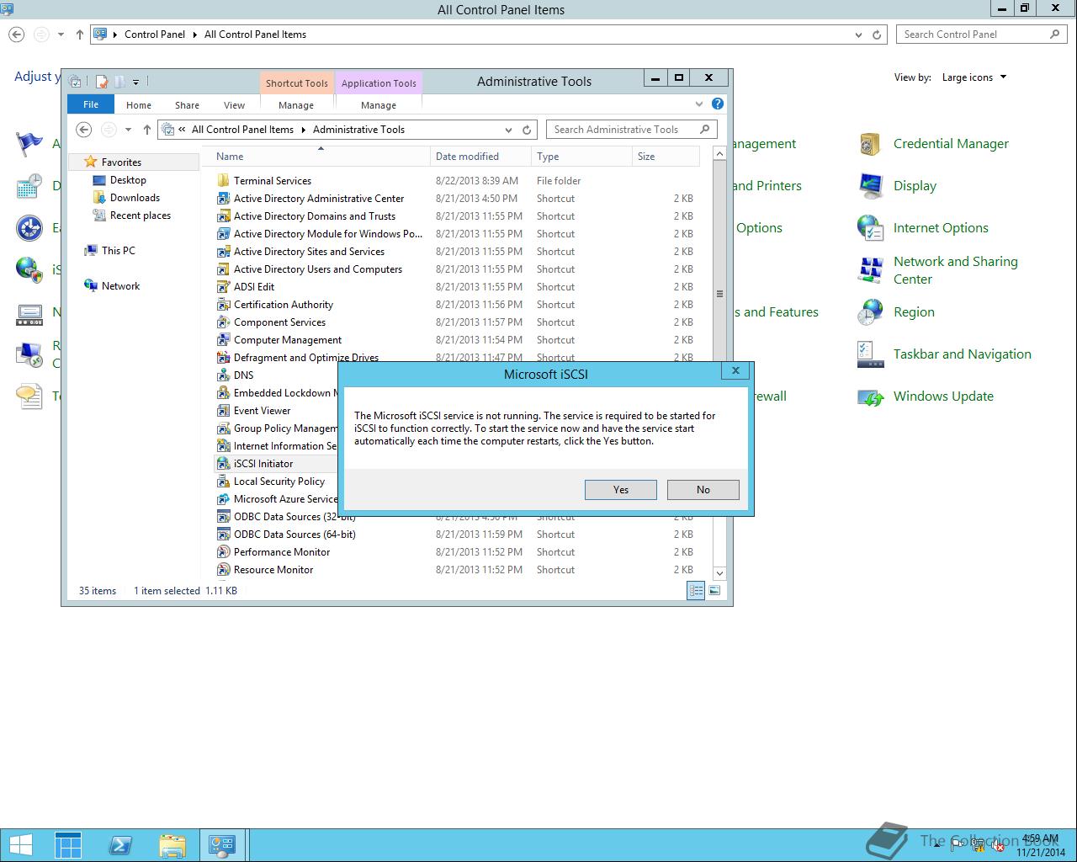Viewport: 1077px width, 862px height.
Task: Open File Explorer from the taskbar
Action: (172, 845)
